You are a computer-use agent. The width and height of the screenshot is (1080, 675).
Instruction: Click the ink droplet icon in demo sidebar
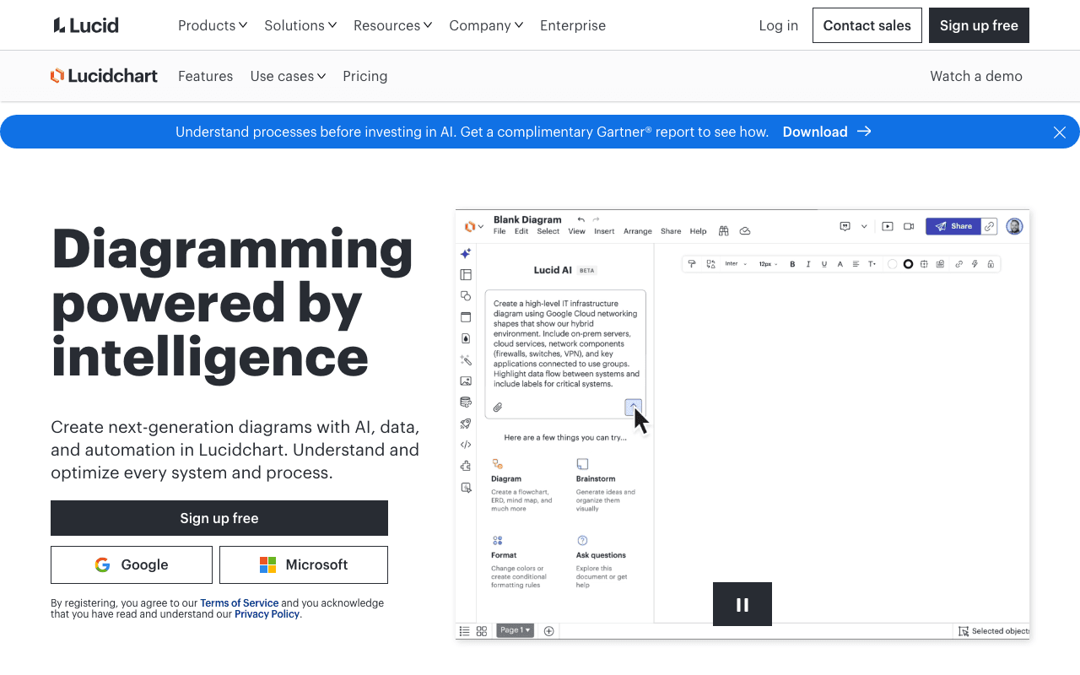click(x=465, y=338)
